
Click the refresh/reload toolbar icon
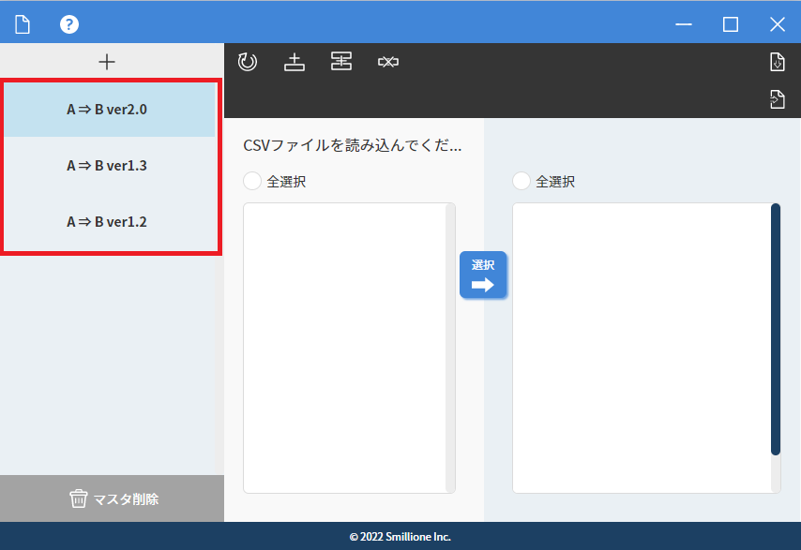pos(248,61)
